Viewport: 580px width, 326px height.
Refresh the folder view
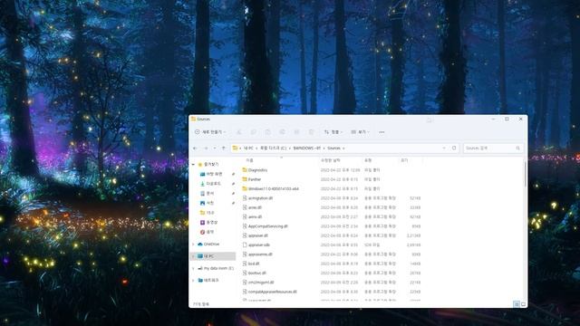(x=454, y=149)
